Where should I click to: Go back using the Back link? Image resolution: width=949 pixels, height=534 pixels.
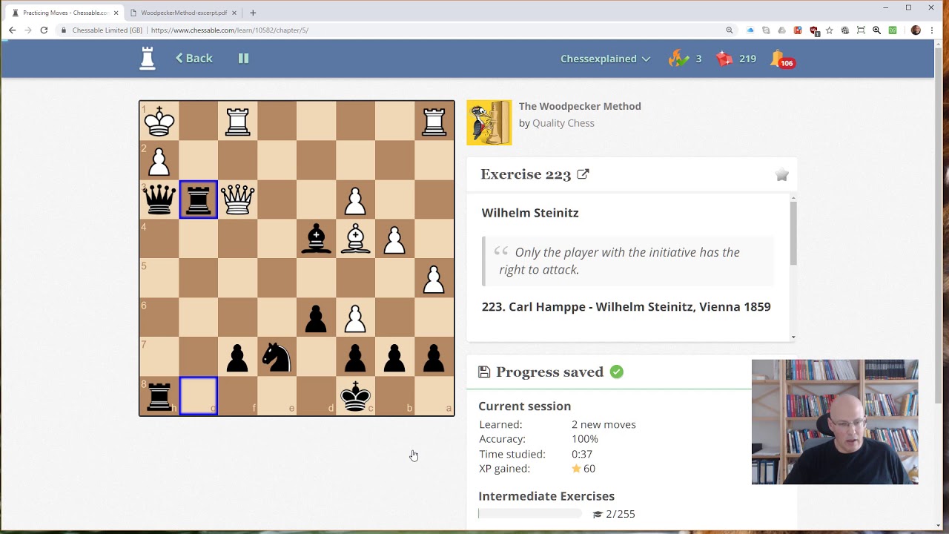[194, 59]
